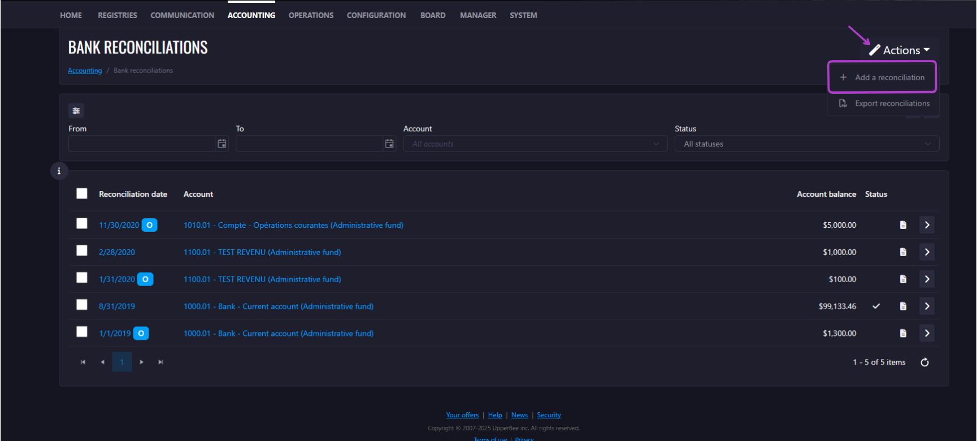Open the Operations menu
Viewport: 977px width, 441px height.
tap(311, 15)
